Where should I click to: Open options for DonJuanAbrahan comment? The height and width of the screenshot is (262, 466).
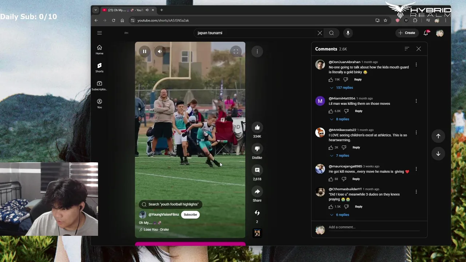coord(416,65)
